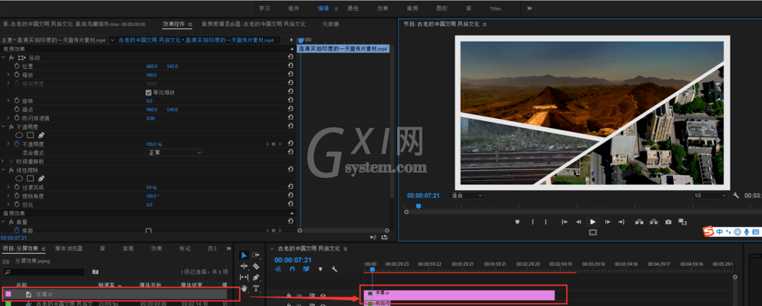Go to Out point in program monitor

(621, 222)
